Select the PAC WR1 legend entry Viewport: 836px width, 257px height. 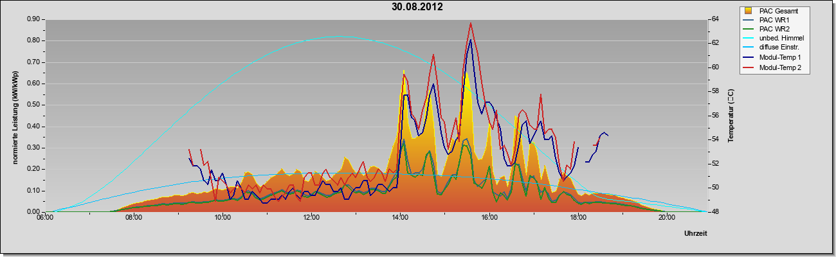tap(774, 20)
